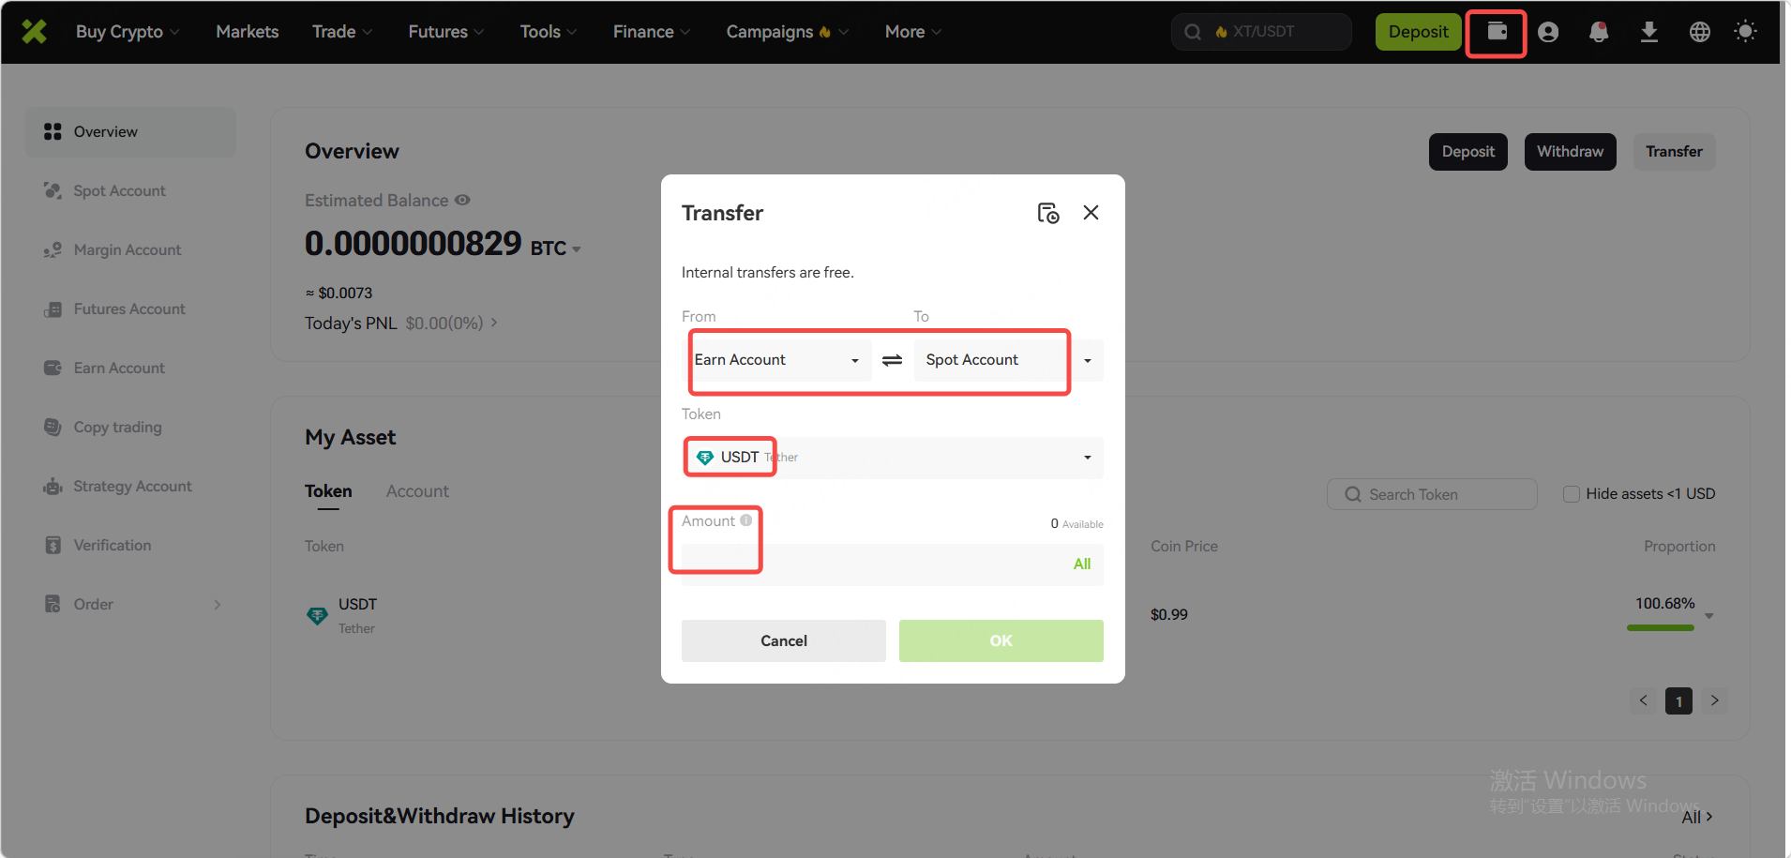Open the wallet icon in header
The width and height of the screenshot is (1791, 858).
point(1497,32)
